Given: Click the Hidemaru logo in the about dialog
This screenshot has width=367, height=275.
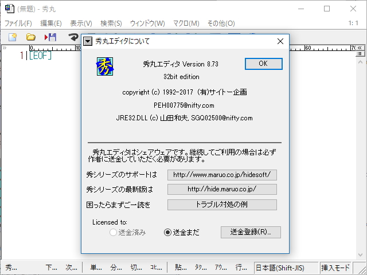Looking at the screenshot, I should pos(105,66).
